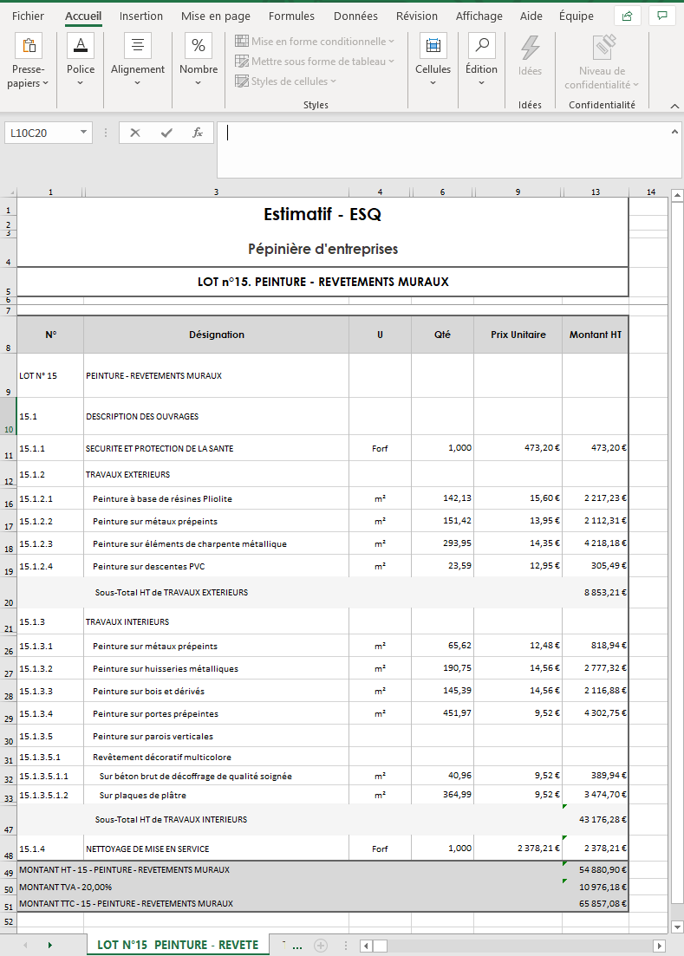Open the Alignement group
This screenshot has width=684, height=956.
coord(138,61)
